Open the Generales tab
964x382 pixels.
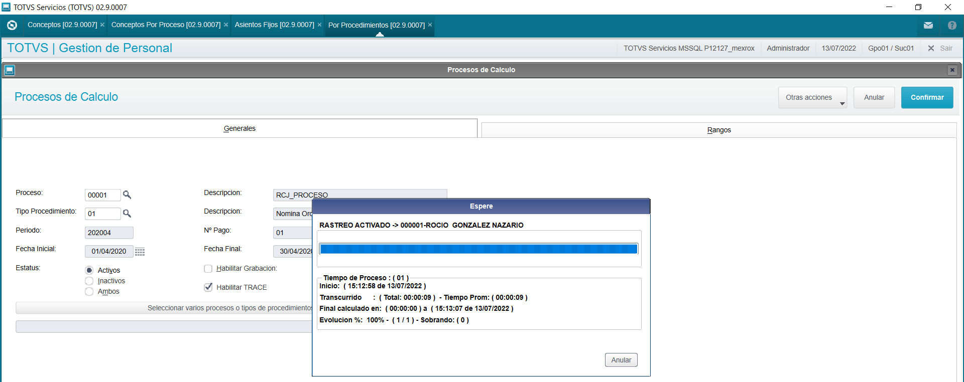(x=239, y=128)
